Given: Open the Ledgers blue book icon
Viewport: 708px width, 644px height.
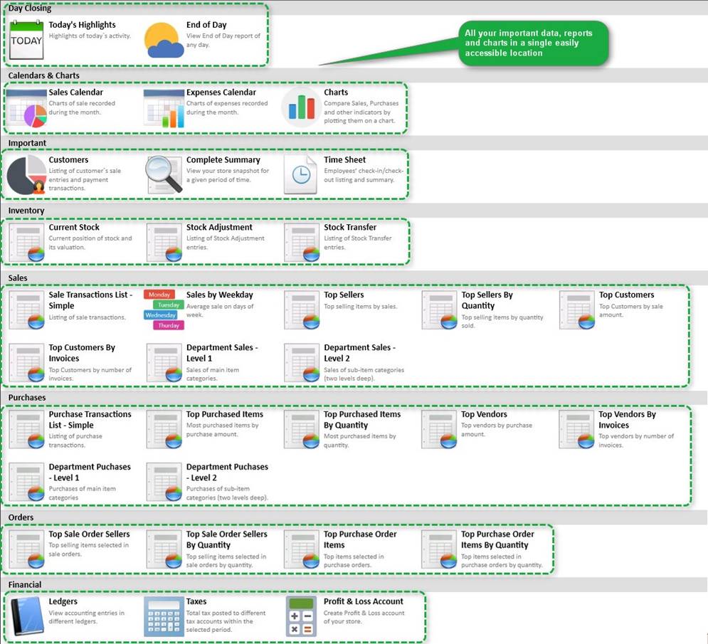Looking at the screenshot, I should (x=27, y=616).
